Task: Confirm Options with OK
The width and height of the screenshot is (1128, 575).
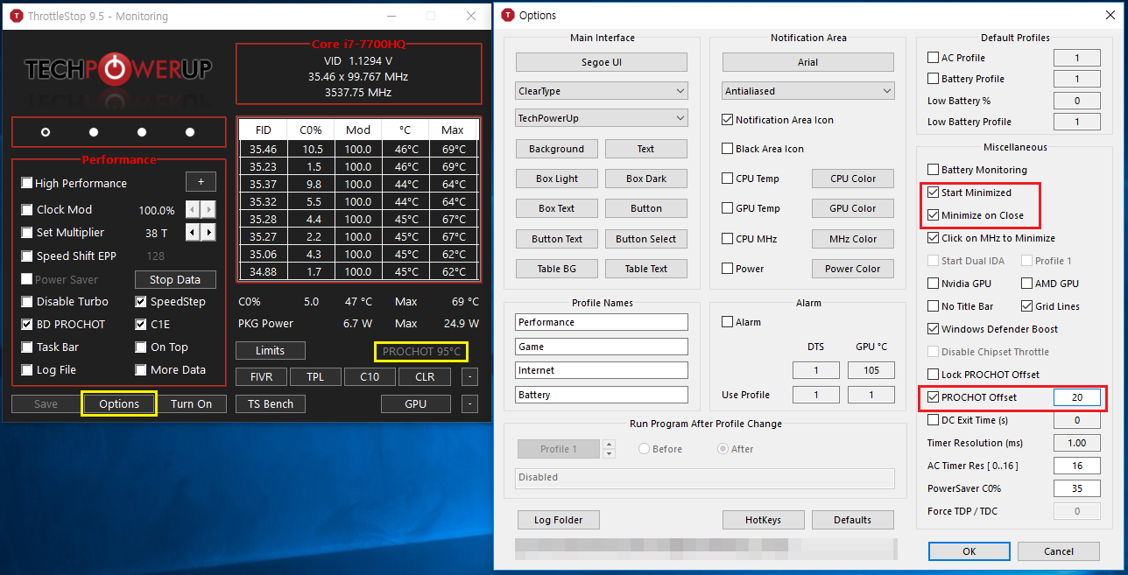Action: [x=969, y=551]
